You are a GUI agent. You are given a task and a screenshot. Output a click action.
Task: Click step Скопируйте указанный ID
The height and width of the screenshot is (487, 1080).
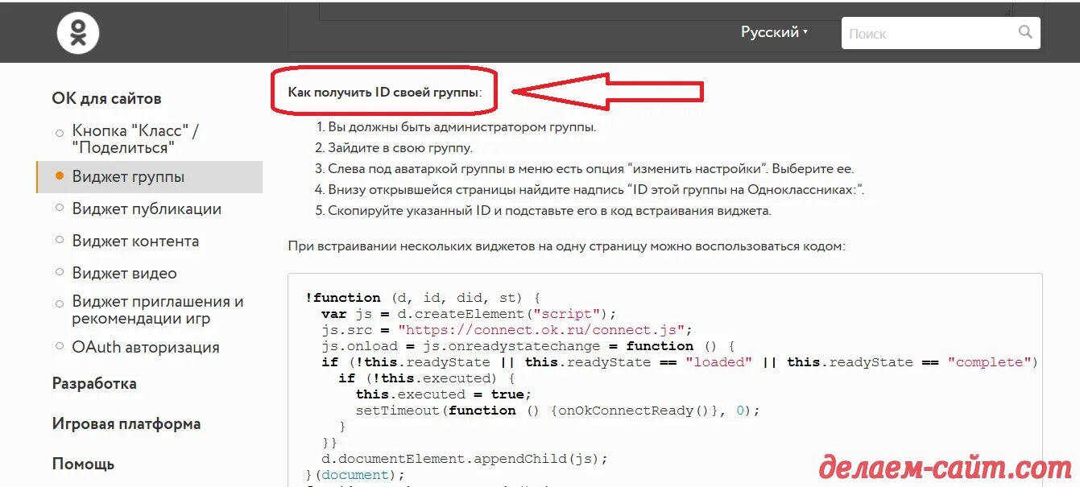(x=549, y=211)
